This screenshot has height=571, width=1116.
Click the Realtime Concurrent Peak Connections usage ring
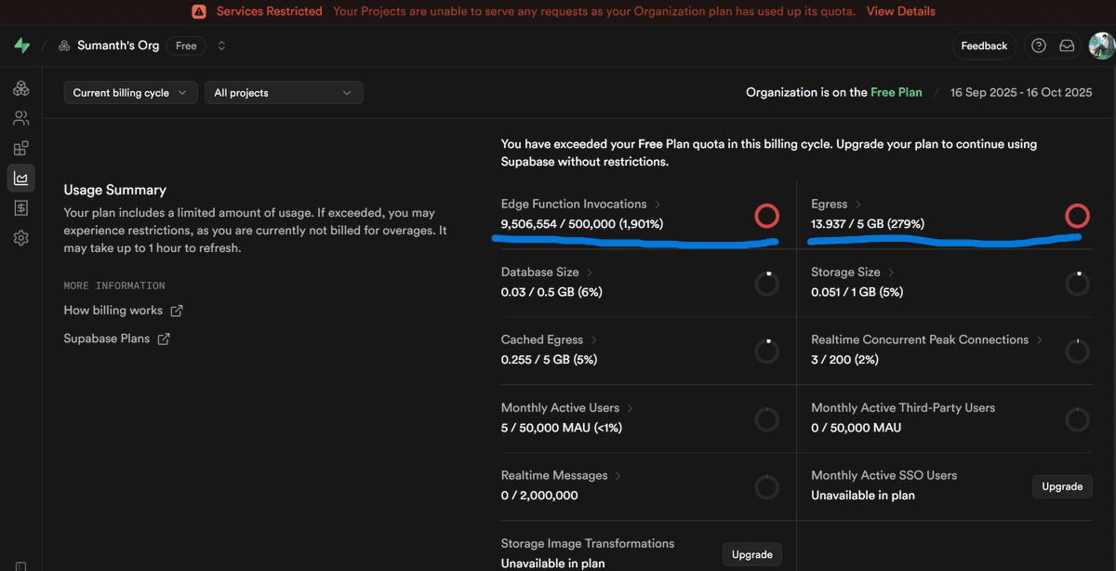tap(1077, 352)
